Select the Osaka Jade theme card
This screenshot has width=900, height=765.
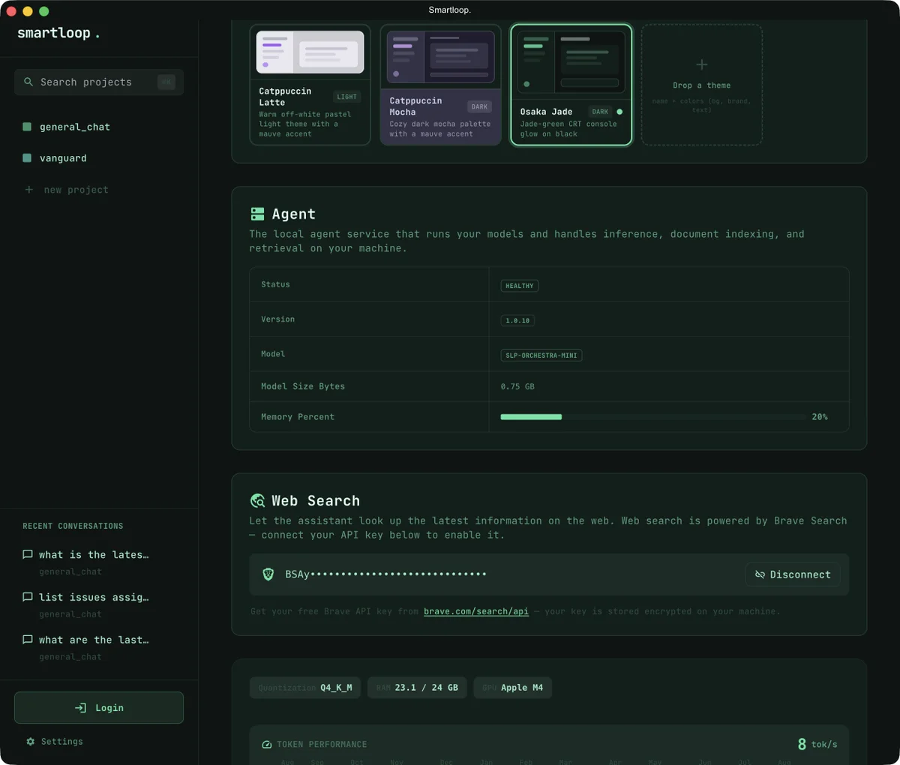click(x=571, y=84)
